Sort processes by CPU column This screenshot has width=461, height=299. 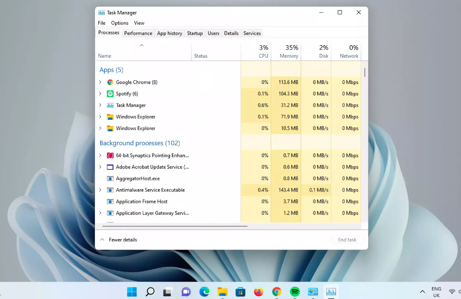click(256, 52)
